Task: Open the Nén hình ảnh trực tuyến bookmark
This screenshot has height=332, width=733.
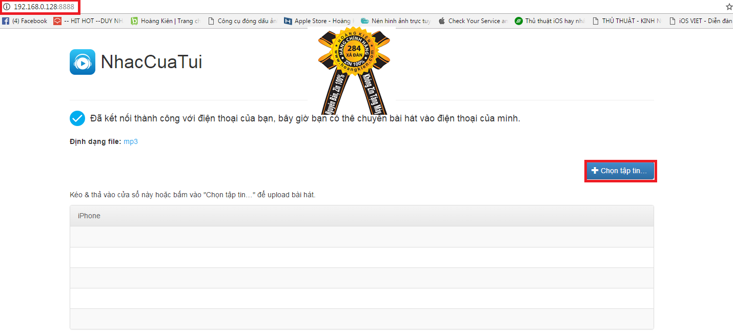Action: (395, 21)
